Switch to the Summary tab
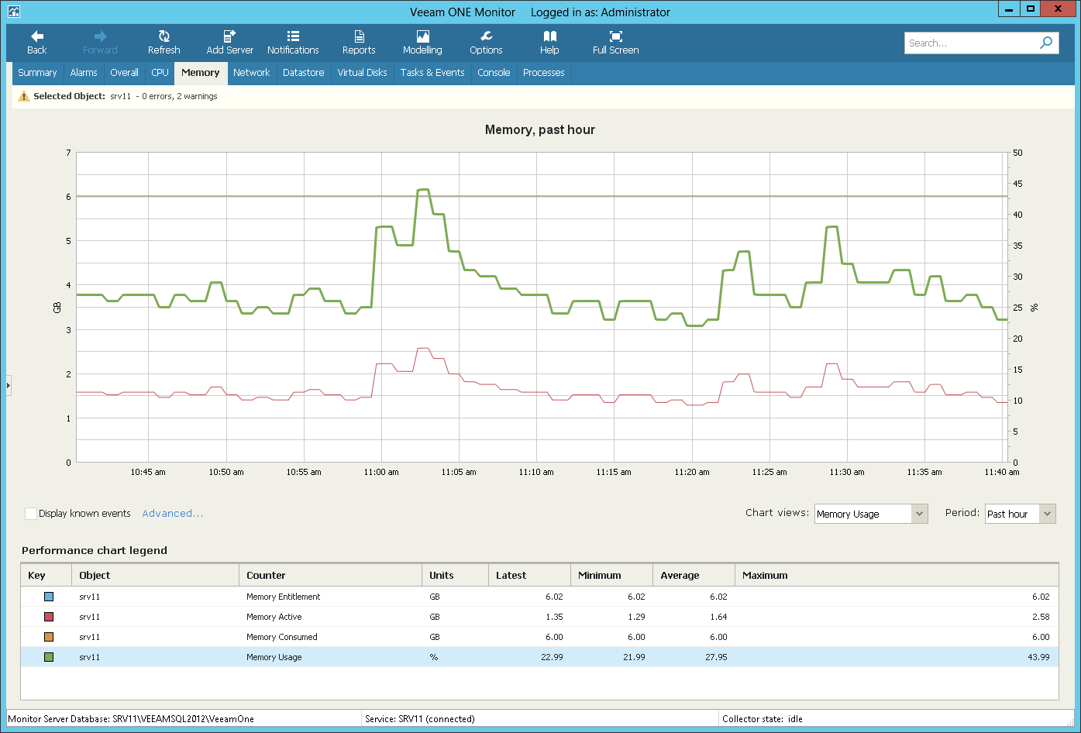 pos(37,73)
